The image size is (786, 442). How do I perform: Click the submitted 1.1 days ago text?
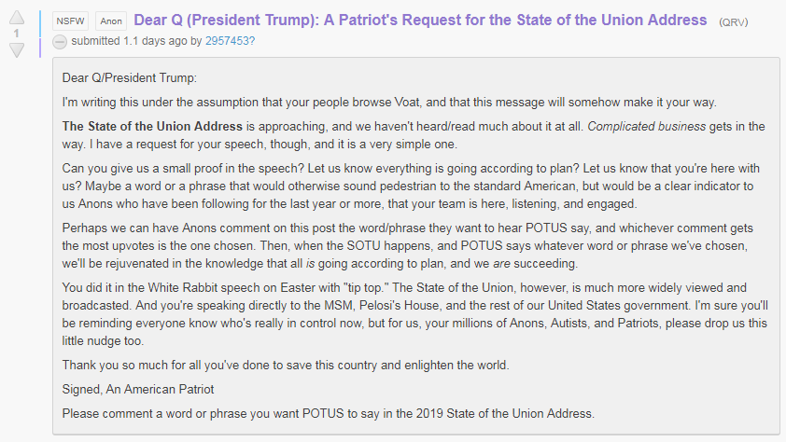tap(130, 41)
